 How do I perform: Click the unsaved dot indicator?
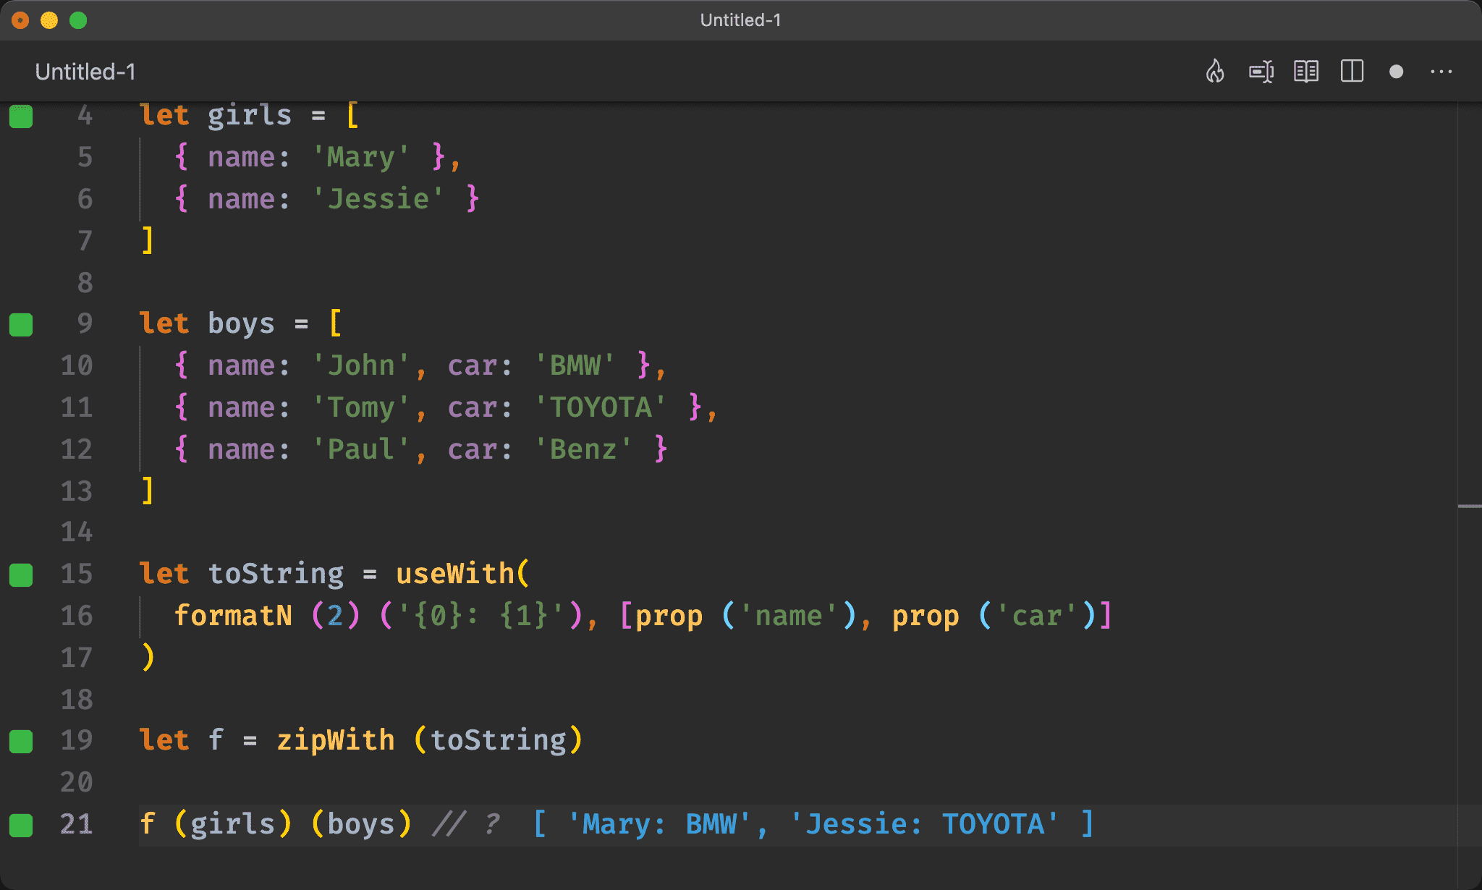[1397, 72]
